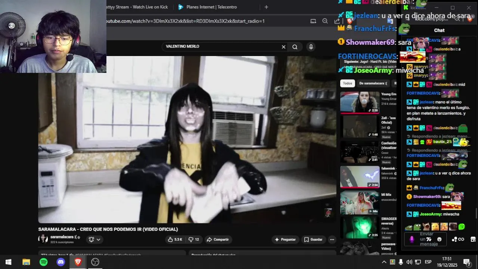Dislike the video showing 12 dislikes
The width and height of the screenshot is (478, 269).
(x=194, y=239)
